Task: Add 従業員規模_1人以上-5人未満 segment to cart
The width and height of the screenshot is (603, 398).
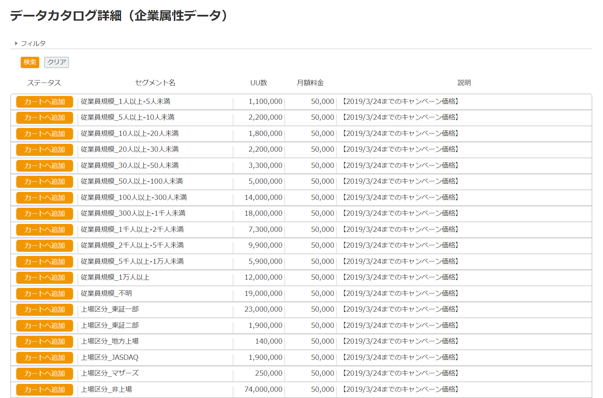Action: pos(44,101)
